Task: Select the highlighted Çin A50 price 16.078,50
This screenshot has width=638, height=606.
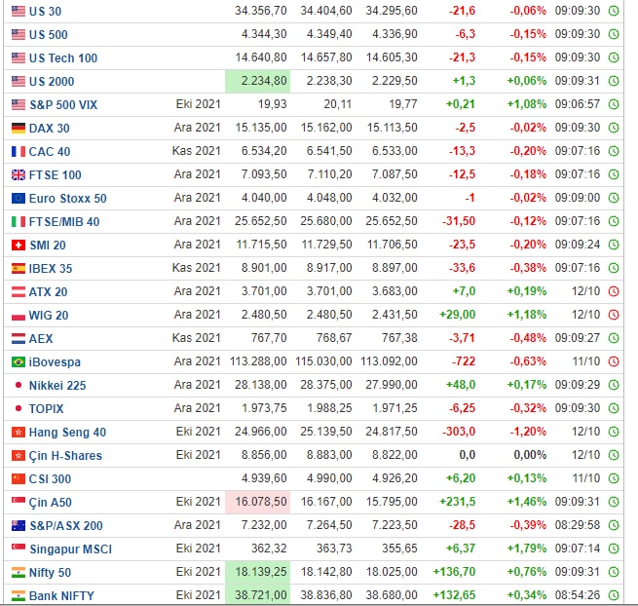Action: pos(261,502)
